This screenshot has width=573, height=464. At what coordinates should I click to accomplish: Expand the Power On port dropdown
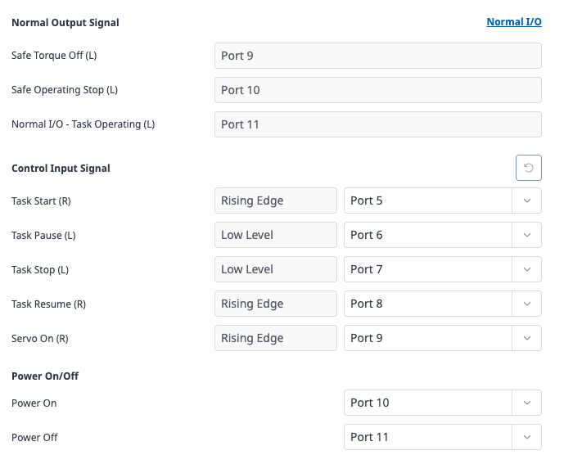click(526, 403)
